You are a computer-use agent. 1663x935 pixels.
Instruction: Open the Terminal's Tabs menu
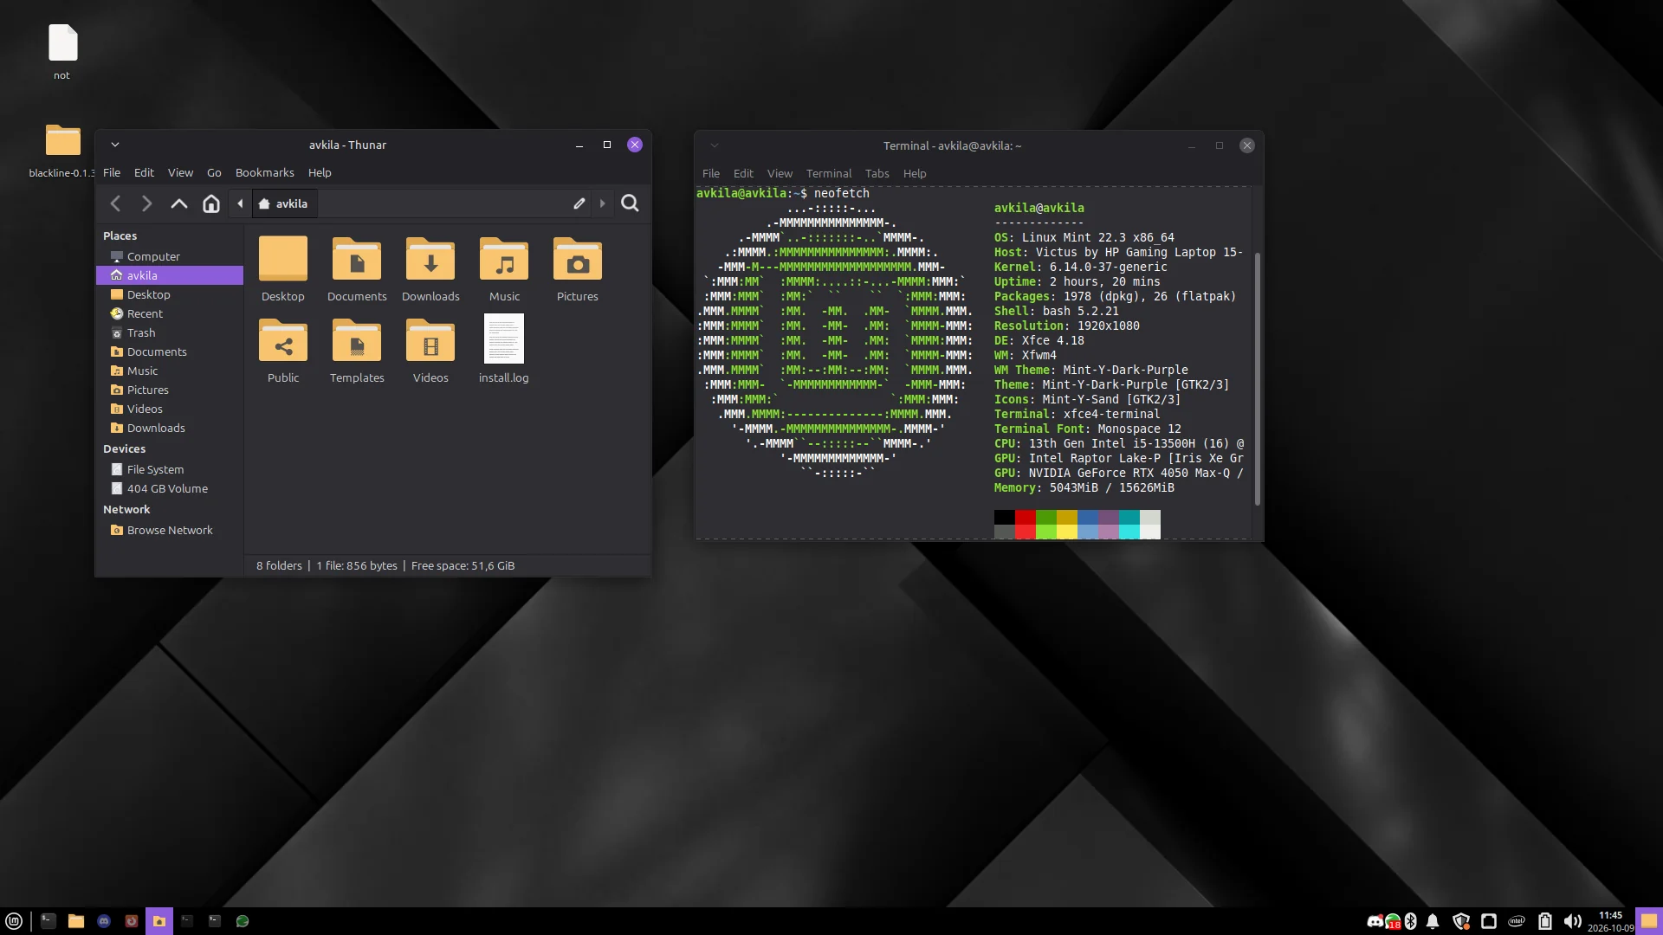click(877, 173)
